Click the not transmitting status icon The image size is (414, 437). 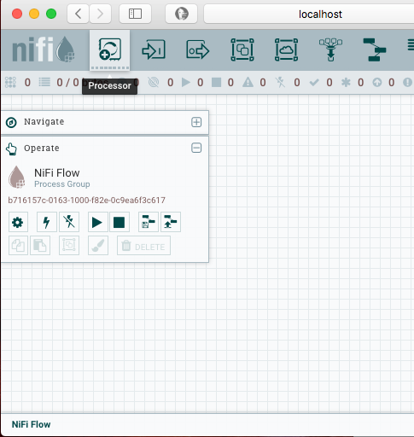154,83
